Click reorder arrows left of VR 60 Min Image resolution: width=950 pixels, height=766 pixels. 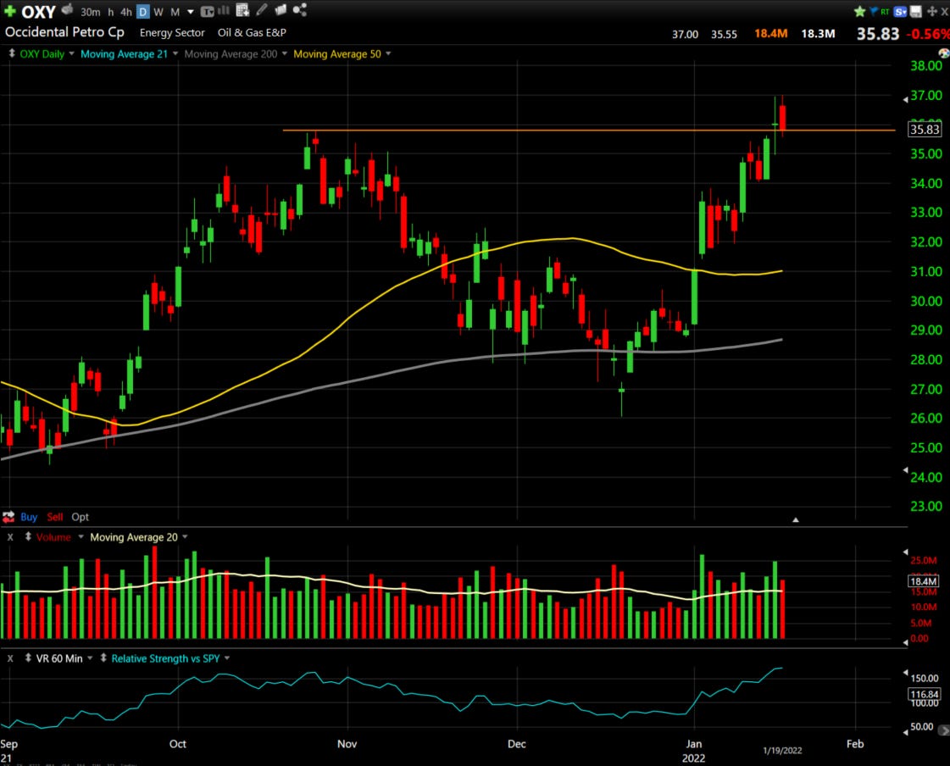(x=28, y=658)
